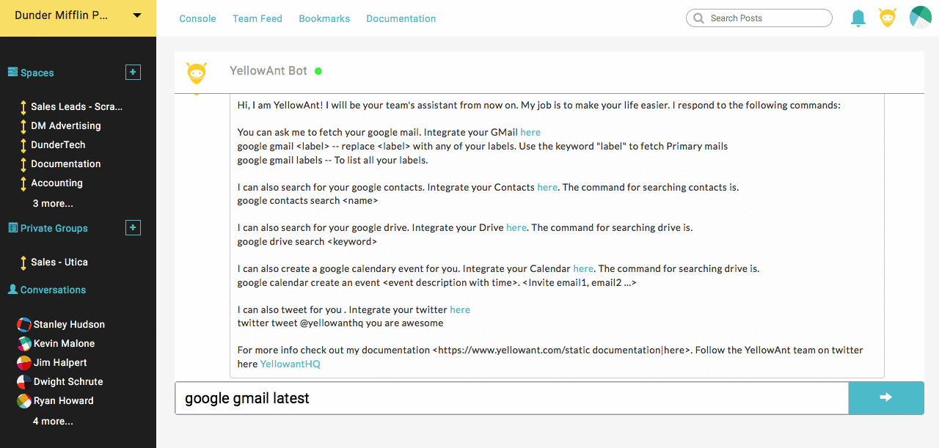Image resolution: width=939 pixels, height=448 pixels.
Task: Click the Search Posts field
Action: (x=759, y=18)
